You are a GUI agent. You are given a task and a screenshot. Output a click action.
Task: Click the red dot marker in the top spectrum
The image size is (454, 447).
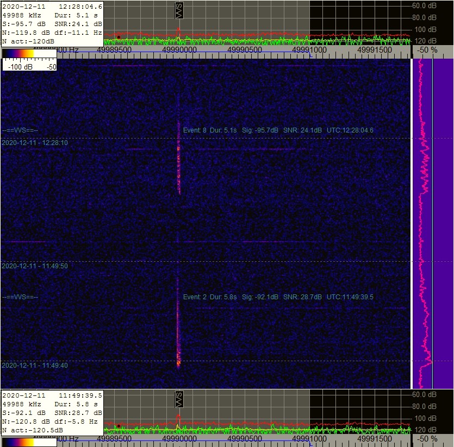[119, 37]
